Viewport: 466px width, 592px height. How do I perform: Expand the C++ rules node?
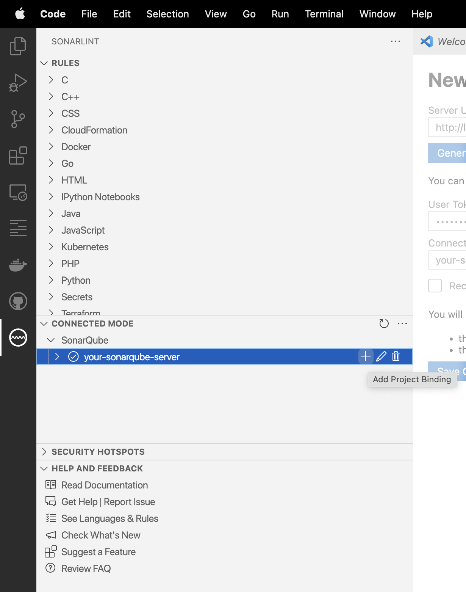(x=51, y=97)
